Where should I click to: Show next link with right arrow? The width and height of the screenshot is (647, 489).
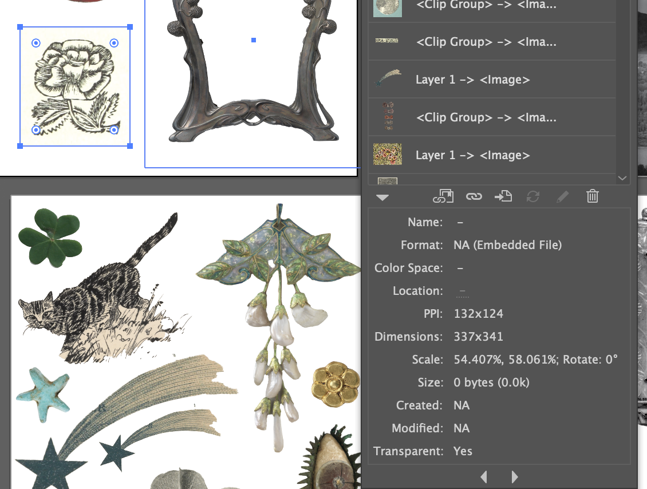pos(514,477)
